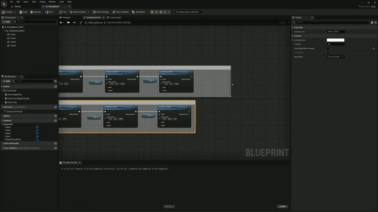Switch to the Event Graph tab
This screenshot has width=378, height=212.
pyautogui.click(x=114, y=18)
